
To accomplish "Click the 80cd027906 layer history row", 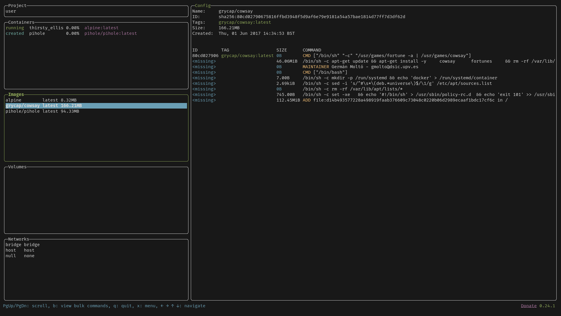I will pyautogui.click(x=205, y=56).
